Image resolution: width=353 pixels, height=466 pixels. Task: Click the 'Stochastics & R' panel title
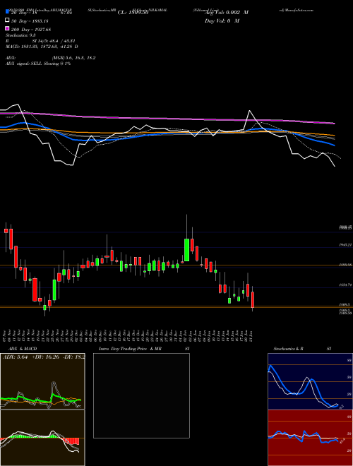click(x=288, y=349)
